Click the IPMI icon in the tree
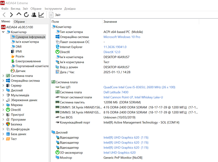The image size is (218, 162). tap(13, 51)
